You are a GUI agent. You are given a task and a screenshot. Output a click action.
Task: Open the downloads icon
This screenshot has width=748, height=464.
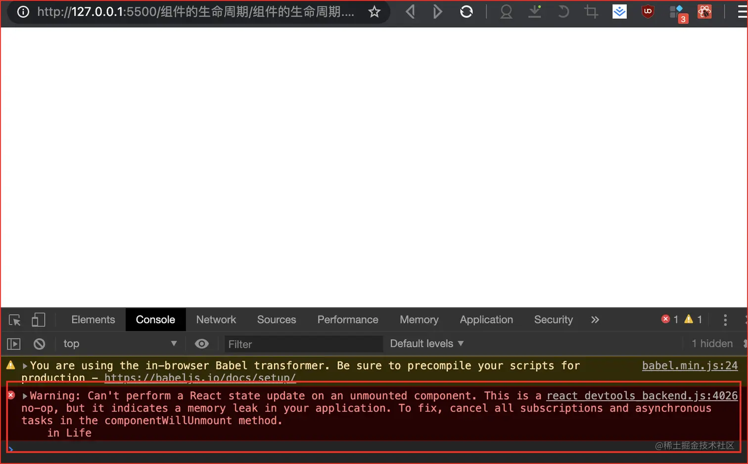coord(535,11)
